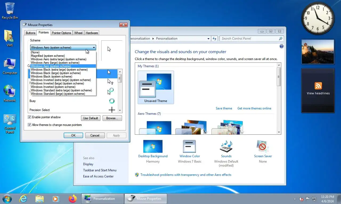Open address bar history dropdown arrow

coord(208,39)
